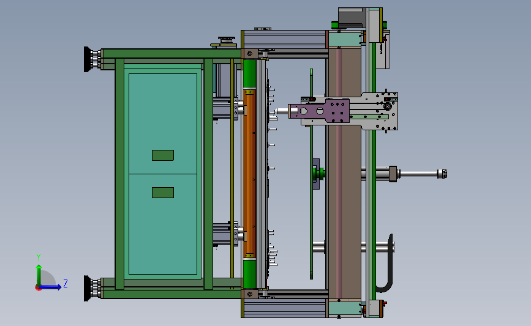The width and height of the screenshot is (531, 326).
Task: Select the upper small green rectangle on teal panel
Action: (163, 155)
